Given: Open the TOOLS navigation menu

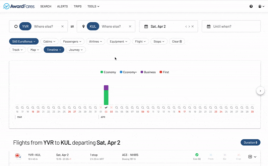Looking at the screenshot, I should coord(93,6).
